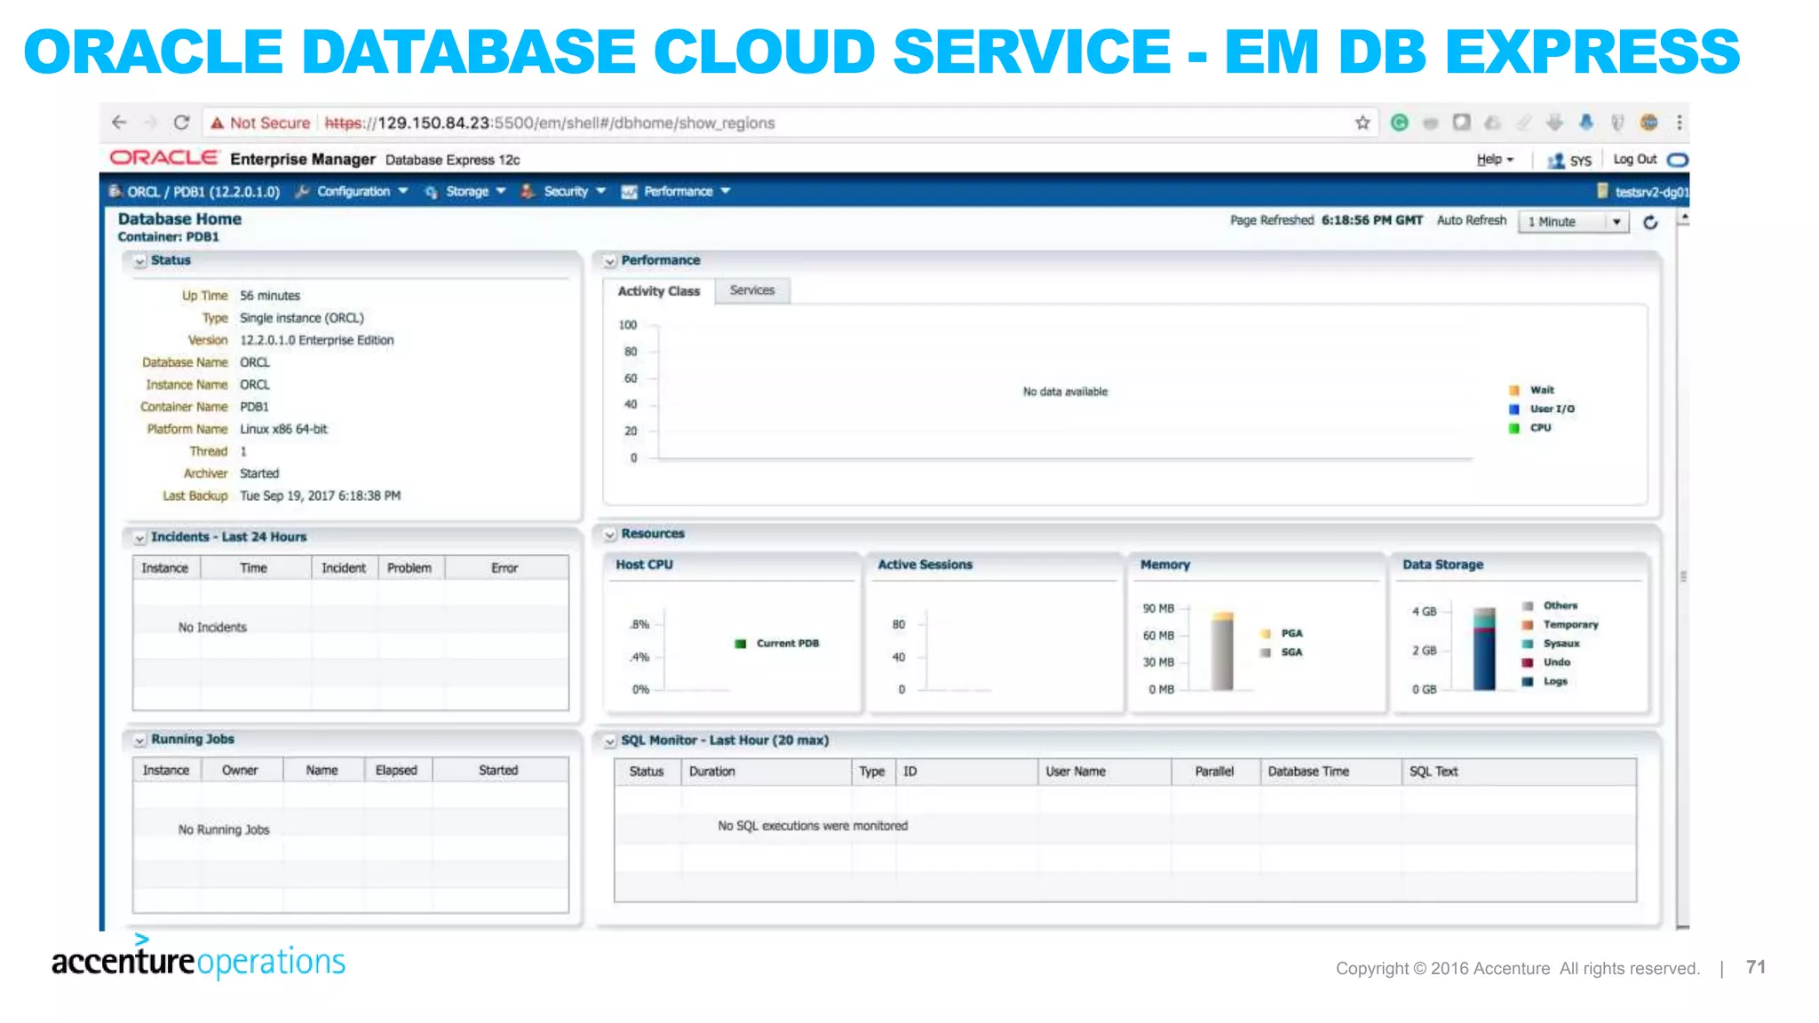This screenshot has height=1023, width=1819.
Task: Click the Oracle oval icon beside Log Out
Action: click(1677, 160)
